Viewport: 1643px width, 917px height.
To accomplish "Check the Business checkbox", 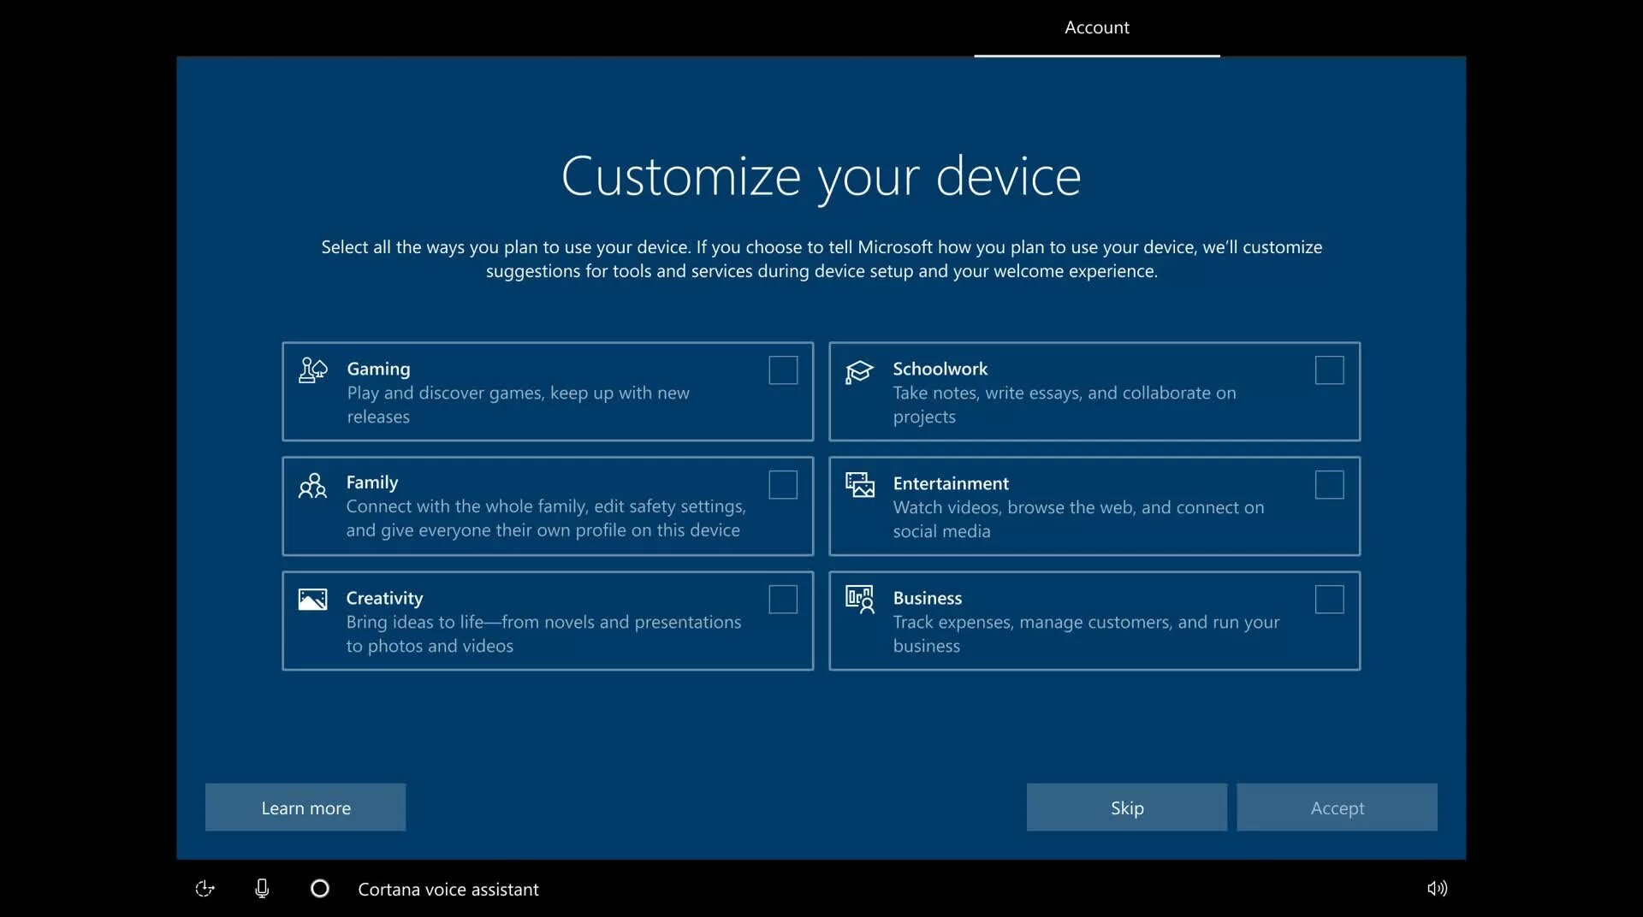I will [1329, 600].
